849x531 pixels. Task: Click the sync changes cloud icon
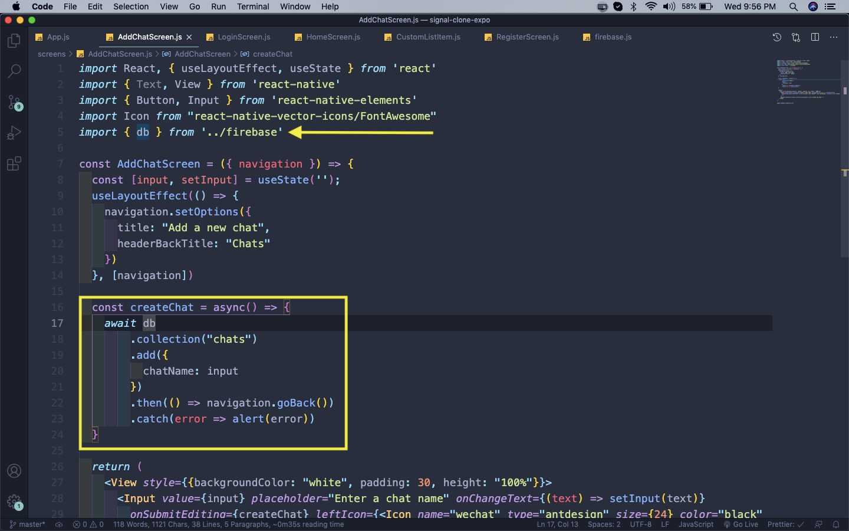59,525
